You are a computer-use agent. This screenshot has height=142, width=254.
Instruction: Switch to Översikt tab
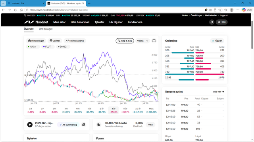click(29, 29)
